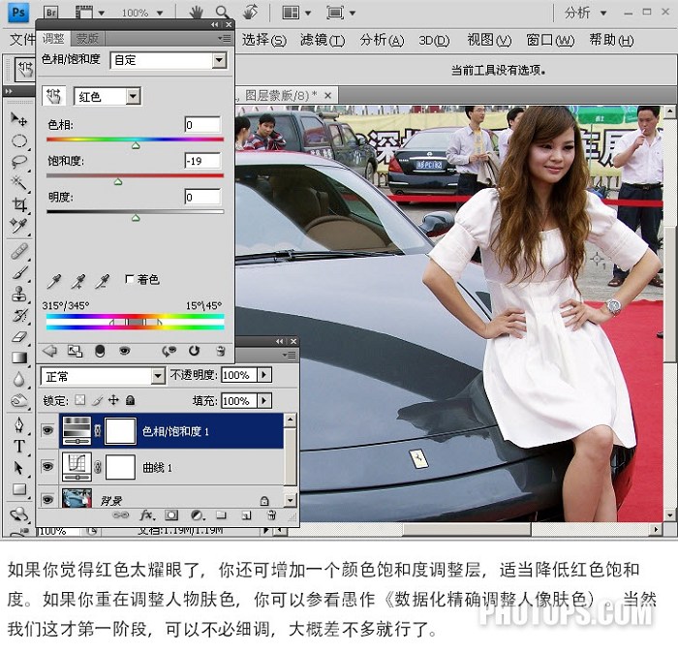Viewport: 678px width, 654px height.
Task: Click the 色相 value input field
Action: coord(202,125)
